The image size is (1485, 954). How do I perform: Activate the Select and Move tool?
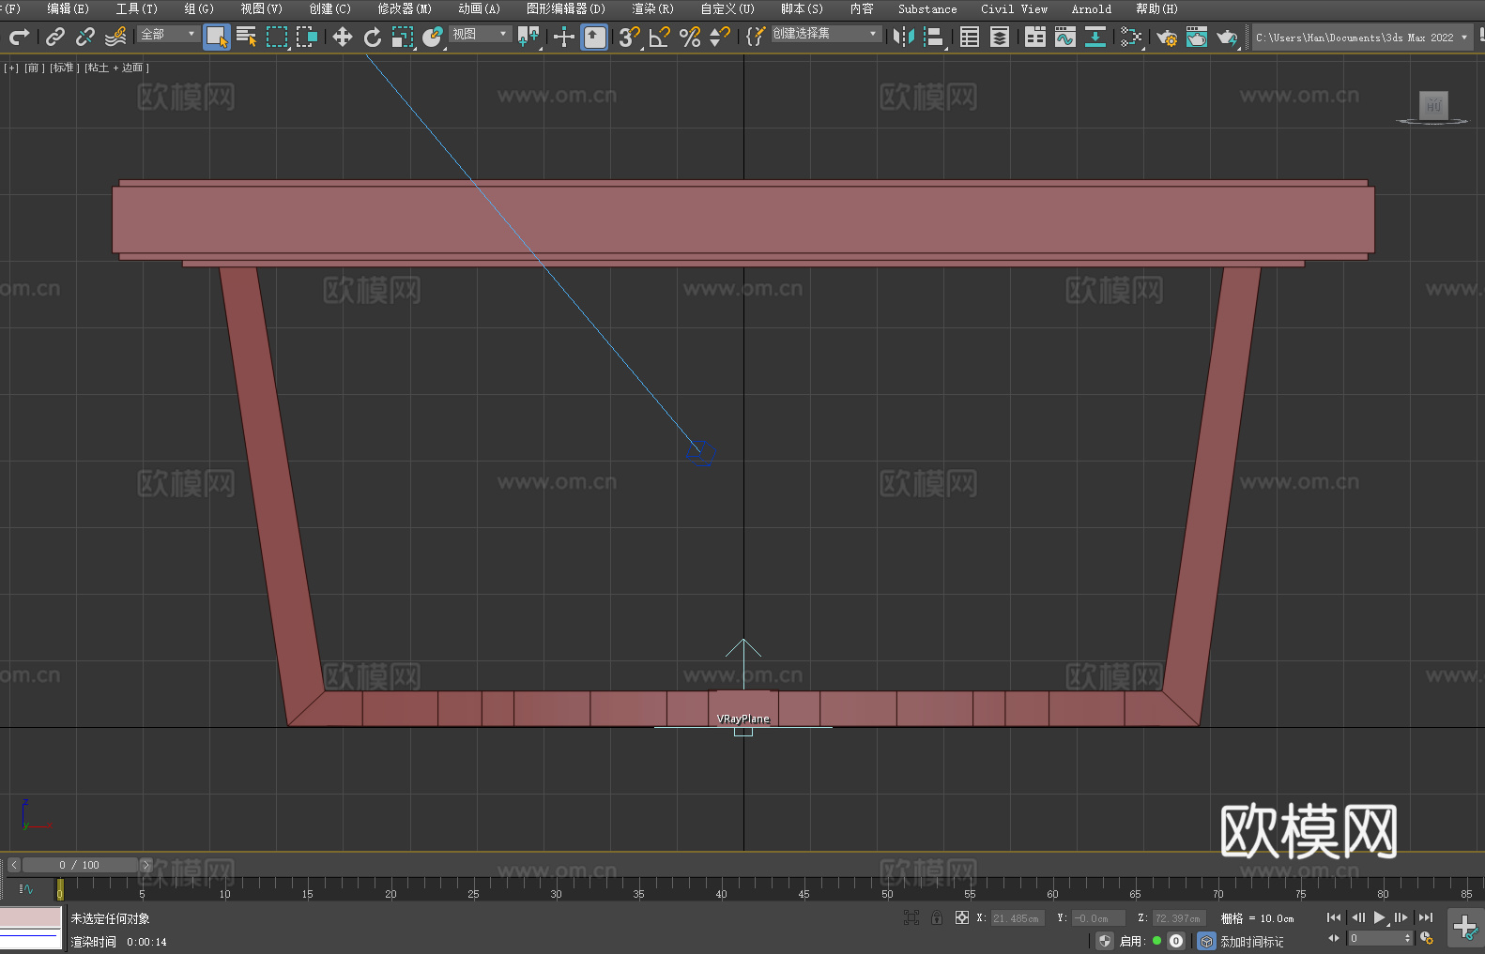pos(342,37)
